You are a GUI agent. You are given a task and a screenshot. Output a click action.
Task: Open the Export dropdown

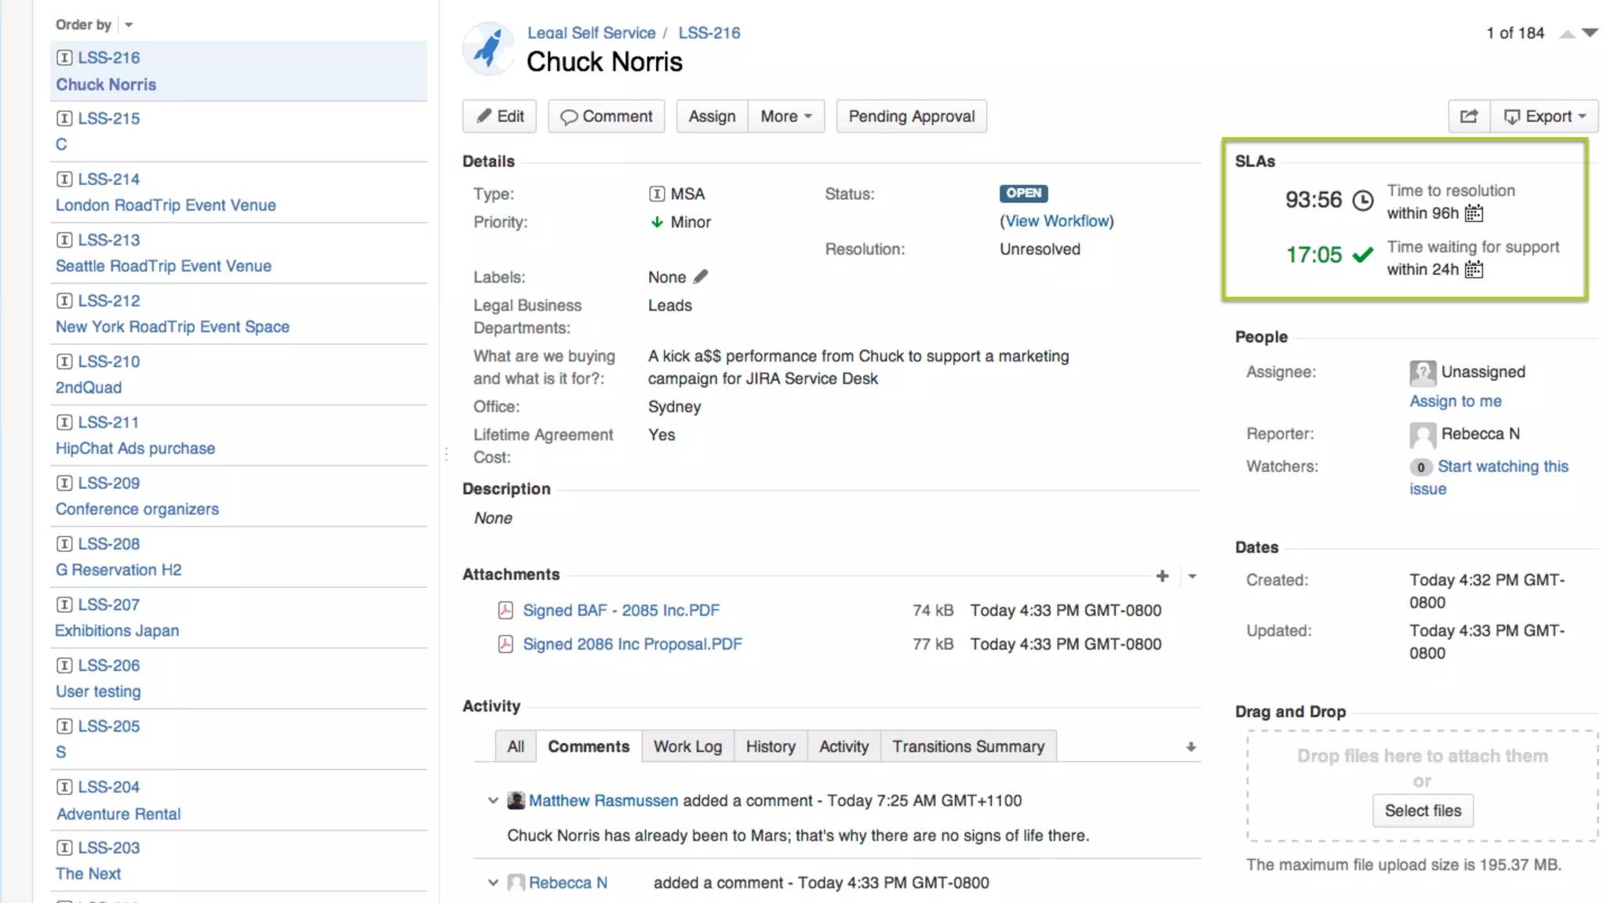1544,116
